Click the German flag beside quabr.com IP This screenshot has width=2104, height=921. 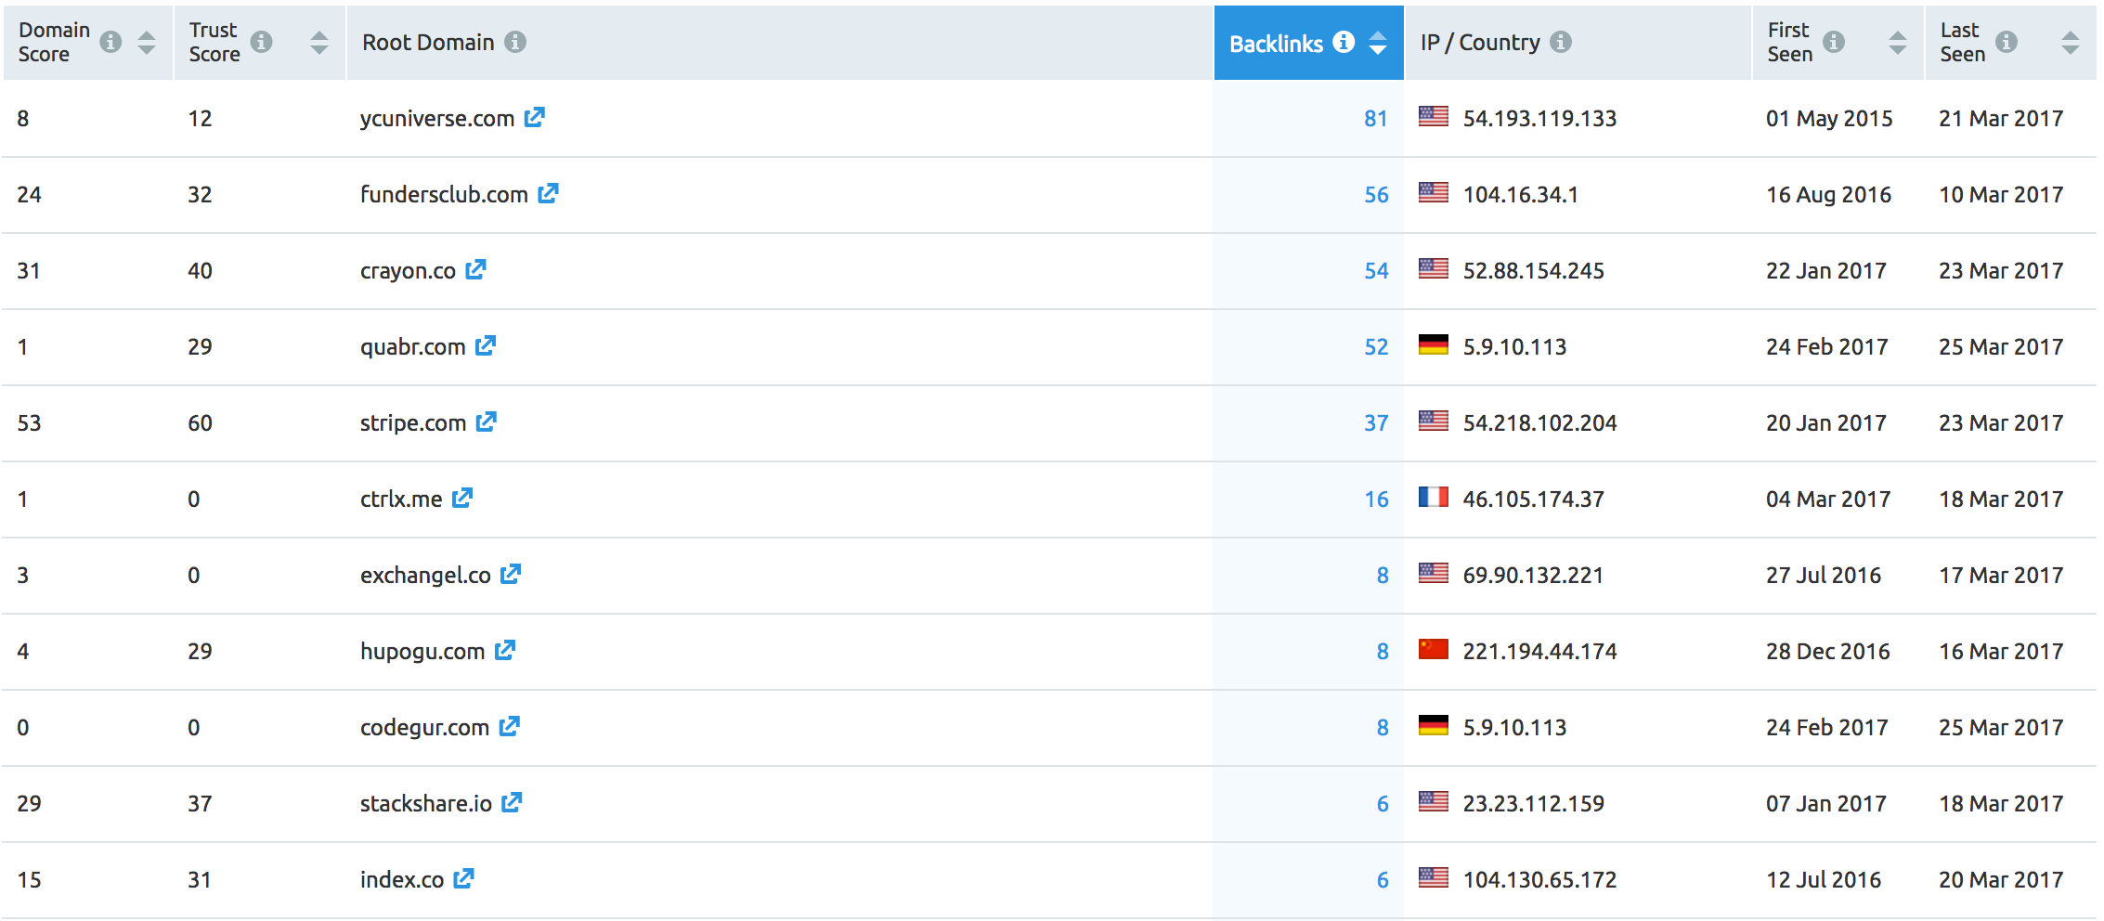coord(1433,345)
